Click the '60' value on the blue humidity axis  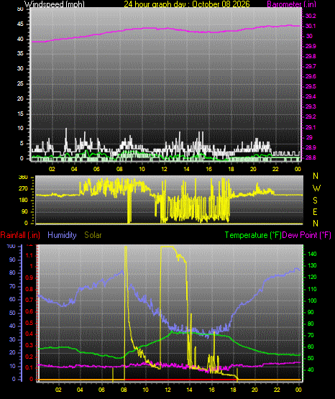click(x=12, y=300)
